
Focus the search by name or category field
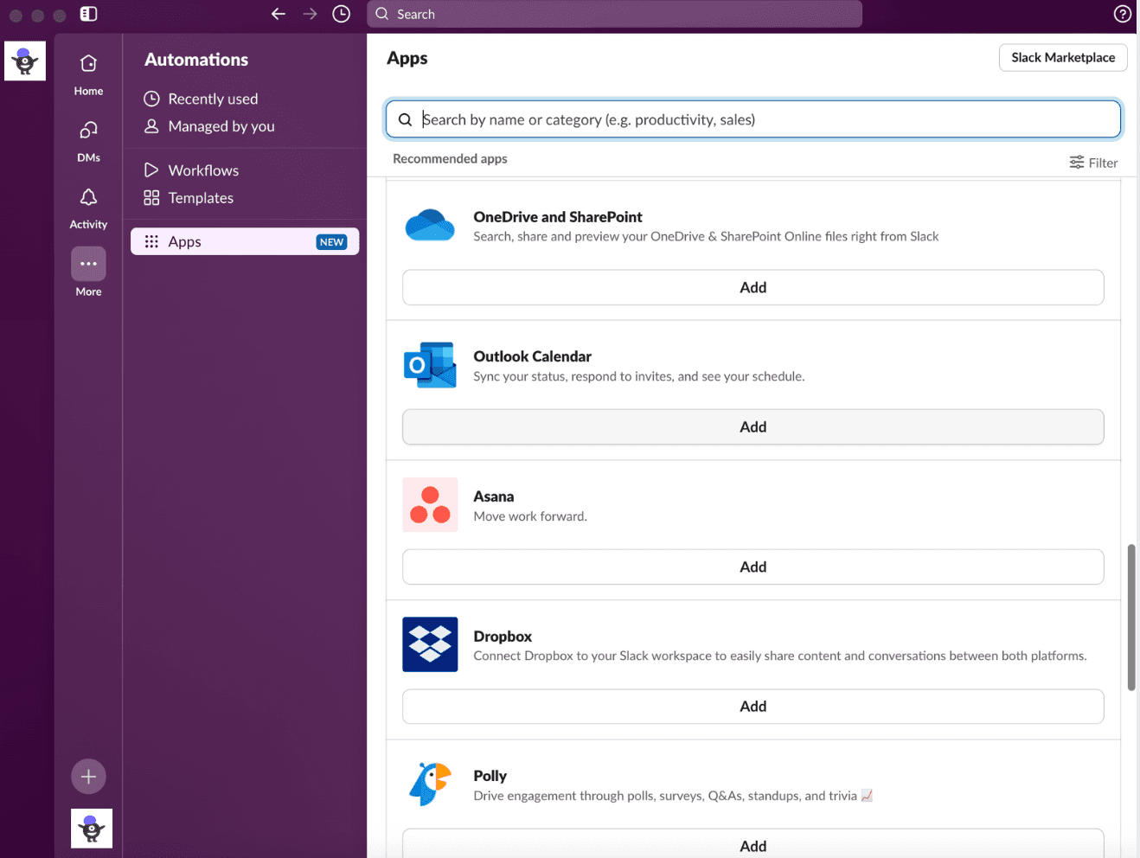pos(753,119)
